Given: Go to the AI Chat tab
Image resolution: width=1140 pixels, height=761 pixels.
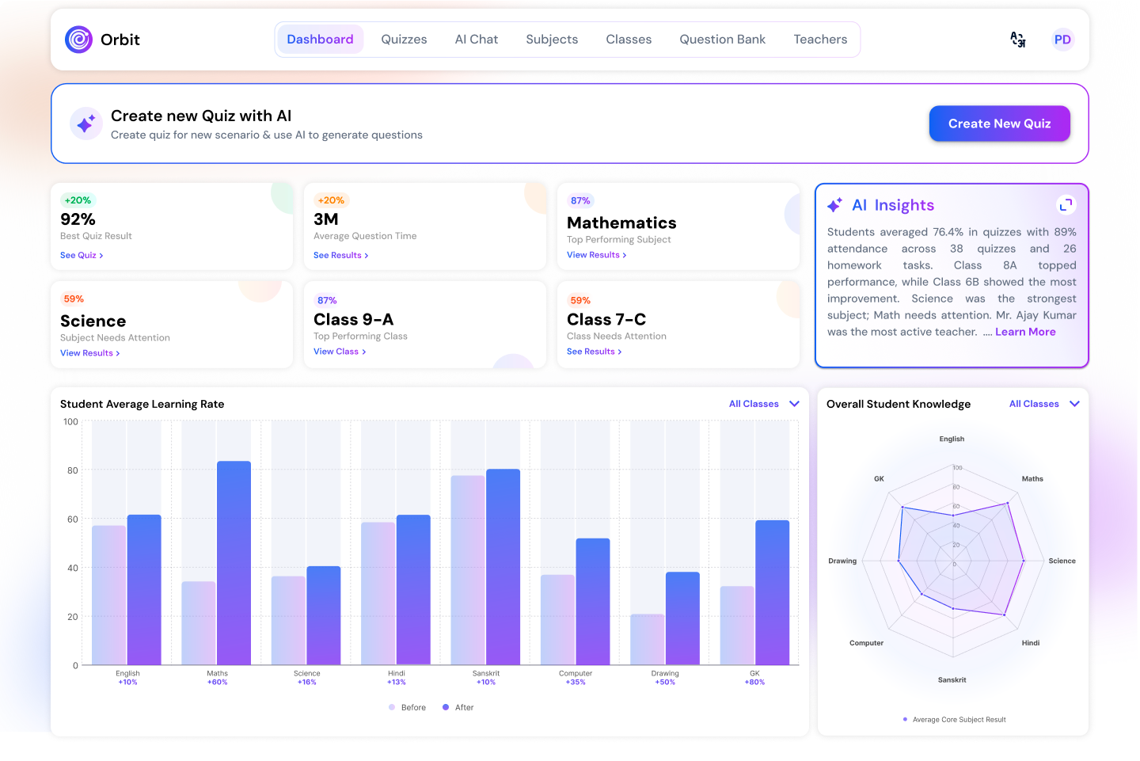Looking at the screenshot, I should pyautogui.click(x=476, y=40).
